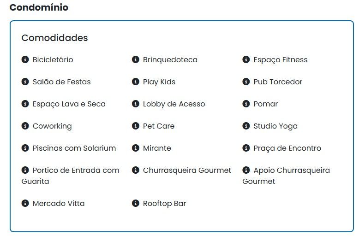Image resolution: width=359 pixels, height=241 pixels.
Task: Select the Rooftop Bar amenity label
Action: pyautogui.click(x=164, y=204)
